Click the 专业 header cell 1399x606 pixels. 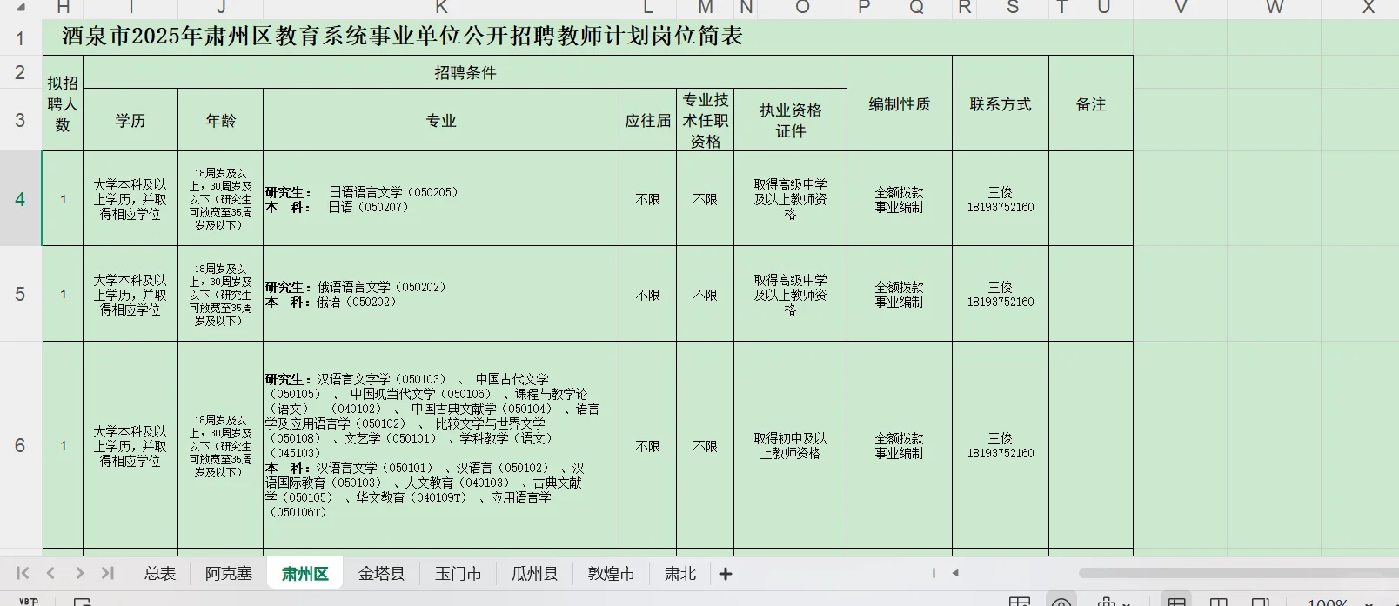click(441, 120)
